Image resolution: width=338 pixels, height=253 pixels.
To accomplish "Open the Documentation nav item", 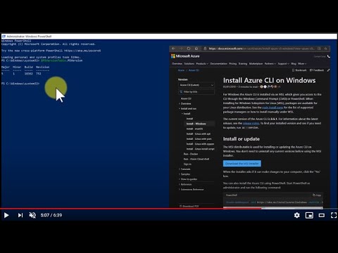I will 219,64.
